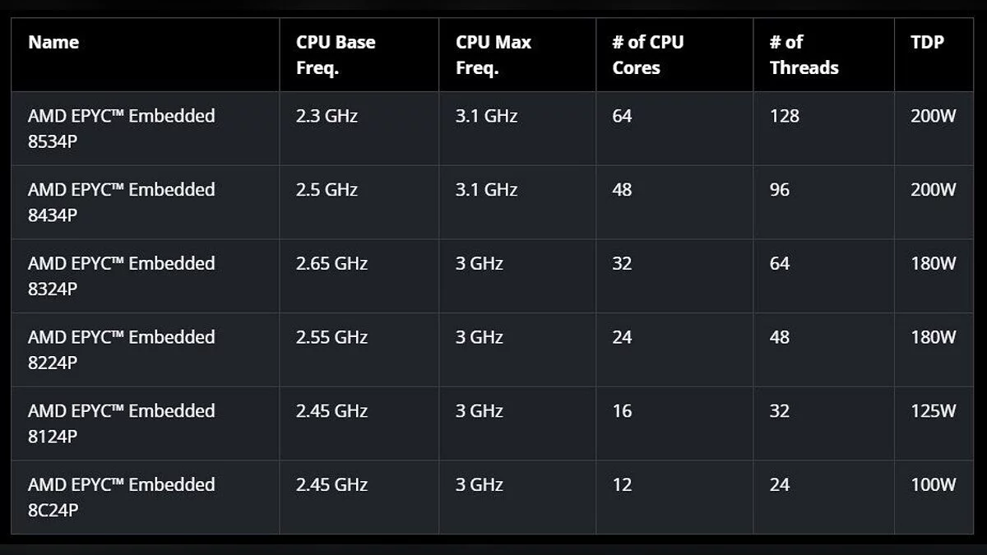Click the 64 CPU cores cell
The height and width of the screenshot is (555, 987).
[x=622, y=116]
